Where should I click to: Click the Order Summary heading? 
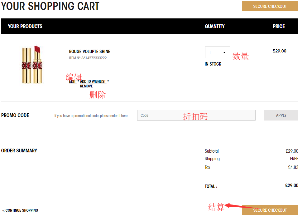pos(19,150)
